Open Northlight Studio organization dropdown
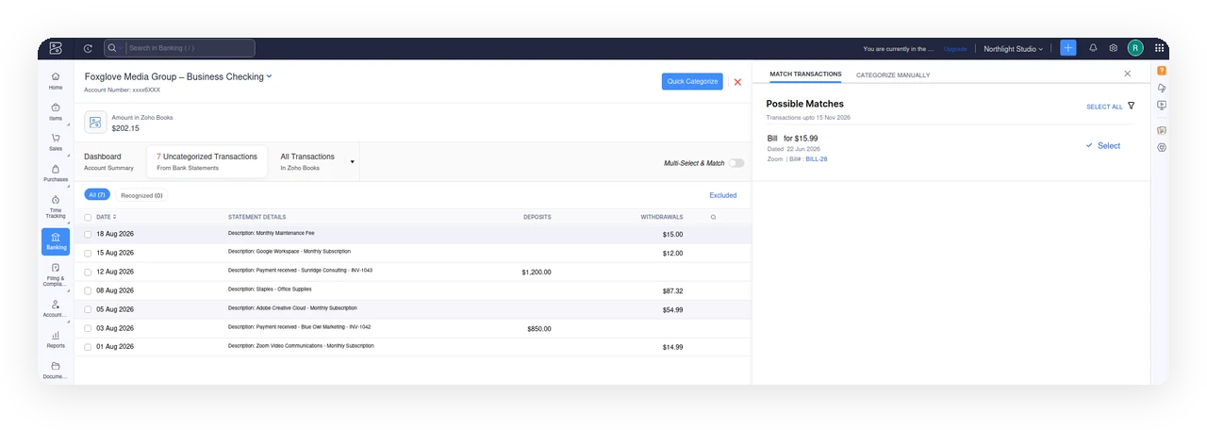The width and height of the screenshot is (1207, 430). [1014, 48]
